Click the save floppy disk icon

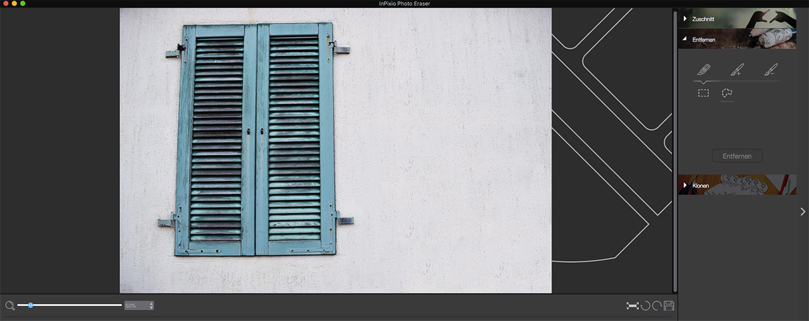click(x=669, y=306)
